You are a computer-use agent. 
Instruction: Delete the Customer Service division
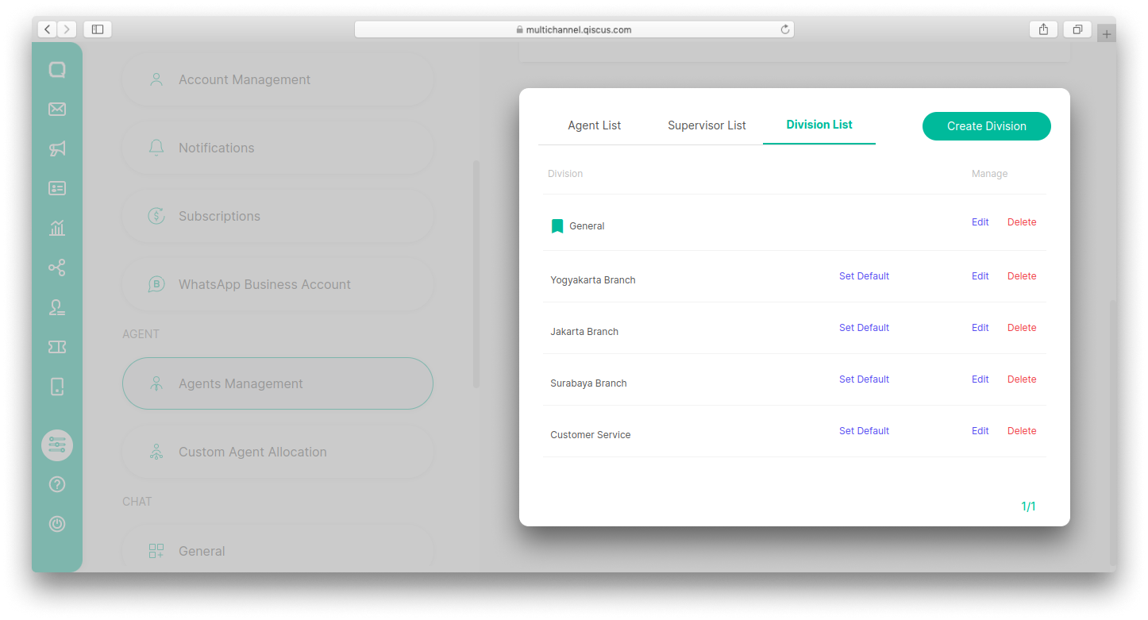1022,431
